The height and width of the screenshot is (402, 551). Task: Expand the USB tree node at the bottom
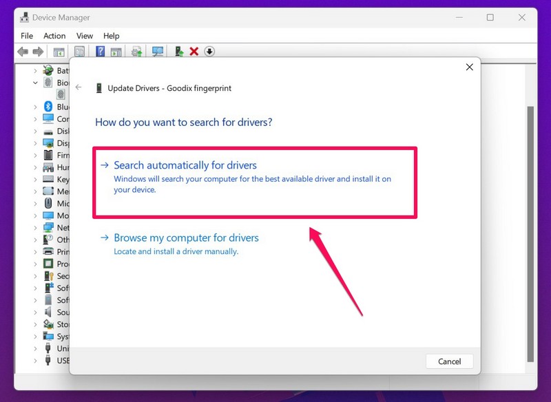[x=35, y=361]
